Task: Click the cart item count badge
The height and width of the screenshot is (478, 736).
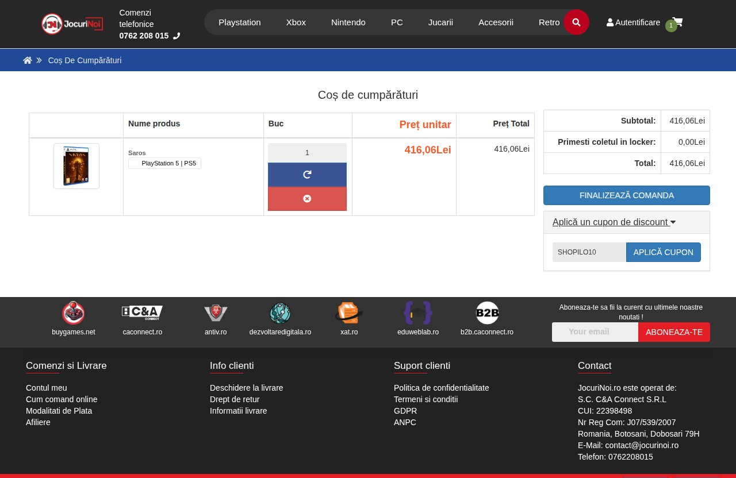Action: click(x=671, y=26)
